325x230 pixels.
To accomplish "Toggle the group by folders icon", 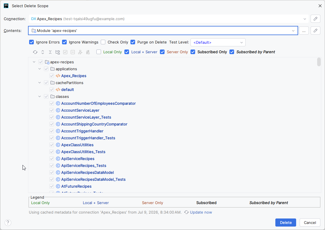I will [x=58, y=52].
